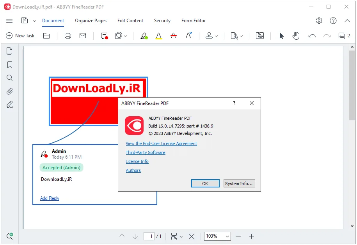The width and height of the screenshot is (357, 245).
Task: Open the Attachments paperclip panel
Action: click(x=10, y=91)
